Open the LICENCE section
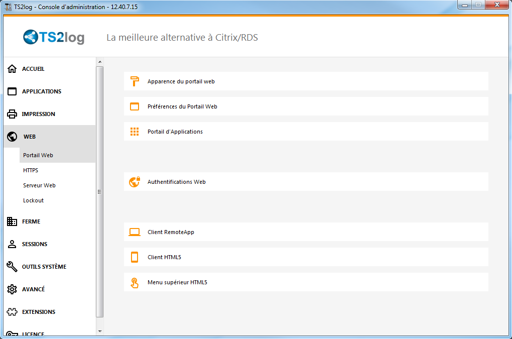This screenshot has width=512, height=339. pos(50,331)
